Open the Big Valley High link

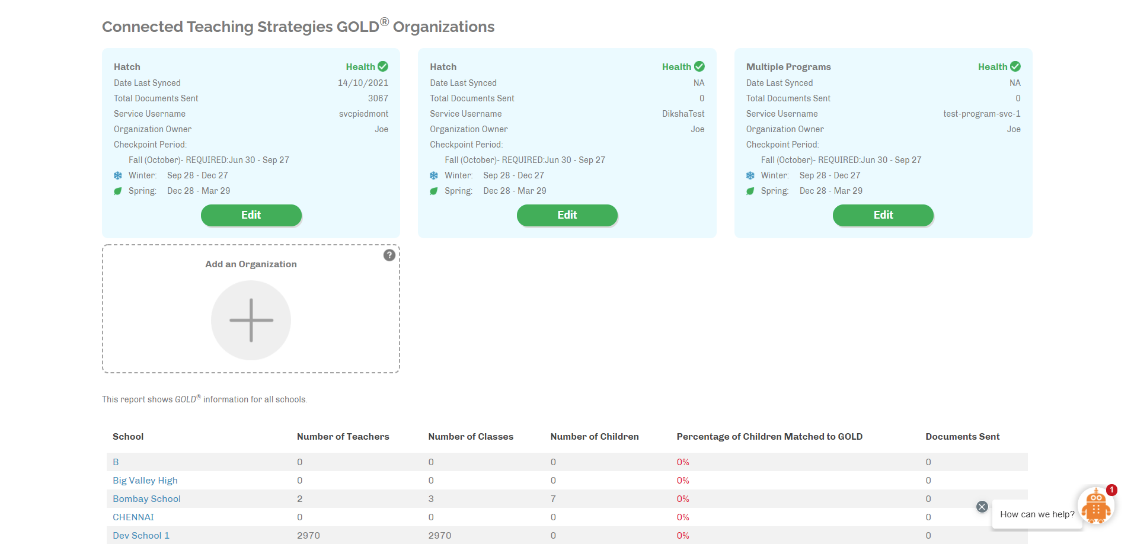pos(145,481)
